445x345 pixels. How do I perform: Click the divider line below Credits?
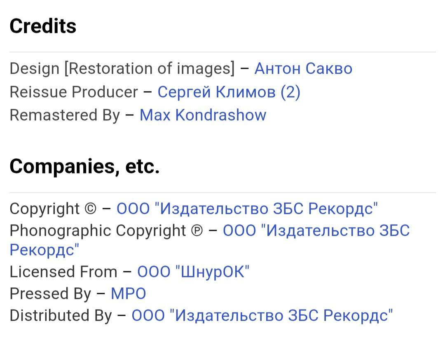click(222, 52)
